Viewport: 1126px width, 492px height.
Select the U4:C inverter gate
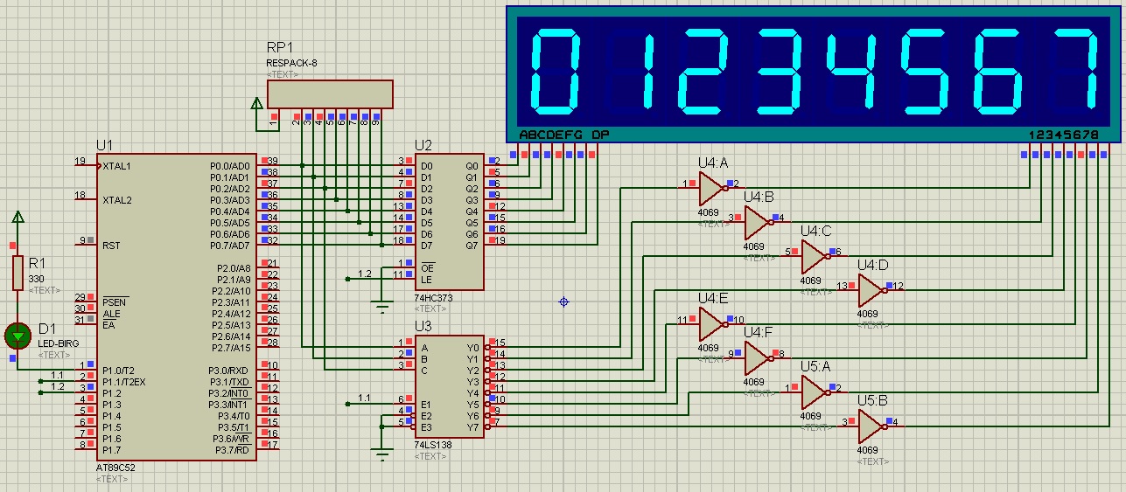814,256
